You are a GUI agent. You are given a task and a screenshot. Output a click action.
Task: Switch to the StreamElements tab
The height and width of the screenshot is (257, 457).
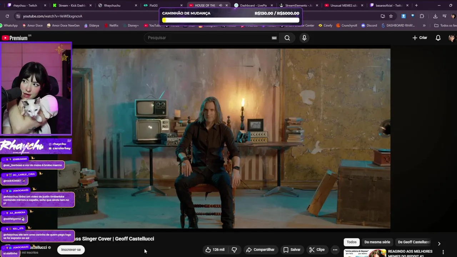pos(298,5)
